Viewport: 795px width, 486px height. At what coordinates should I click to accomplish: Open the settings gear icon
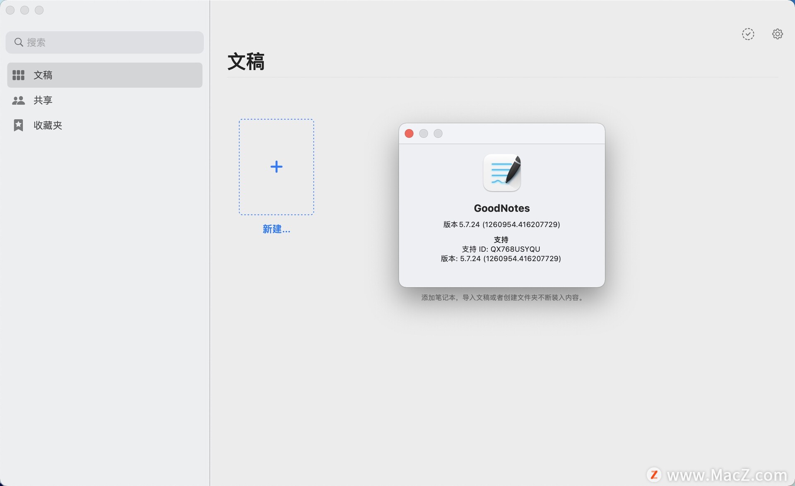[777, 34]
